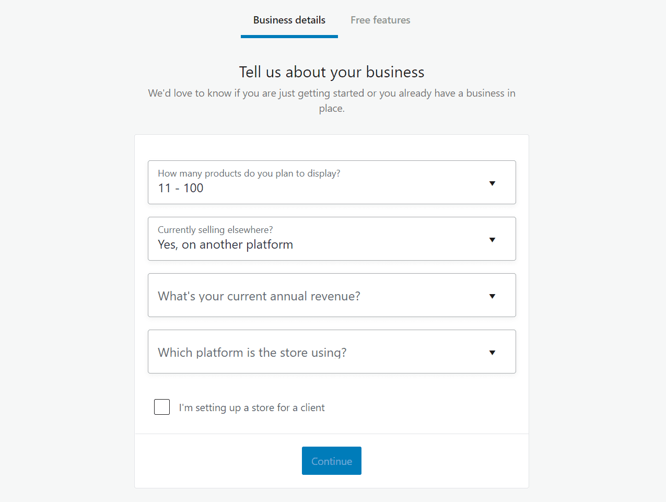Open the products count dropdown arrow

[x=492, y=183]
